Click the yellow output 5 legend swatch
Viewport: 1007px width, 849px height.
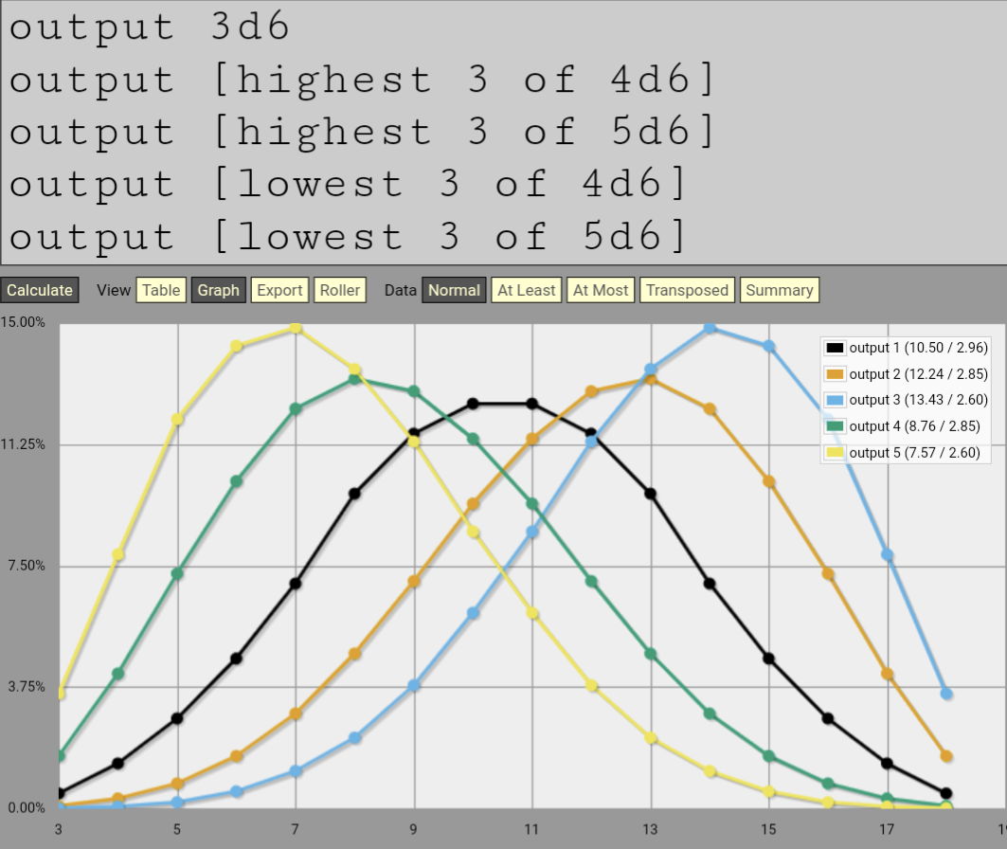(x=835, y=453)
